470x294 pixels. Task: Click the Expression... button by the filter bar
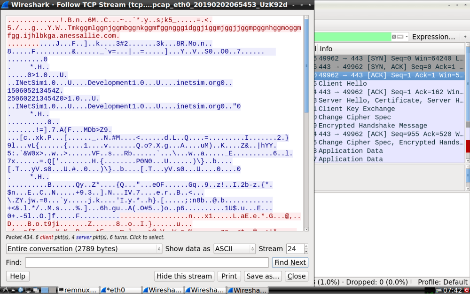[433, 37]
